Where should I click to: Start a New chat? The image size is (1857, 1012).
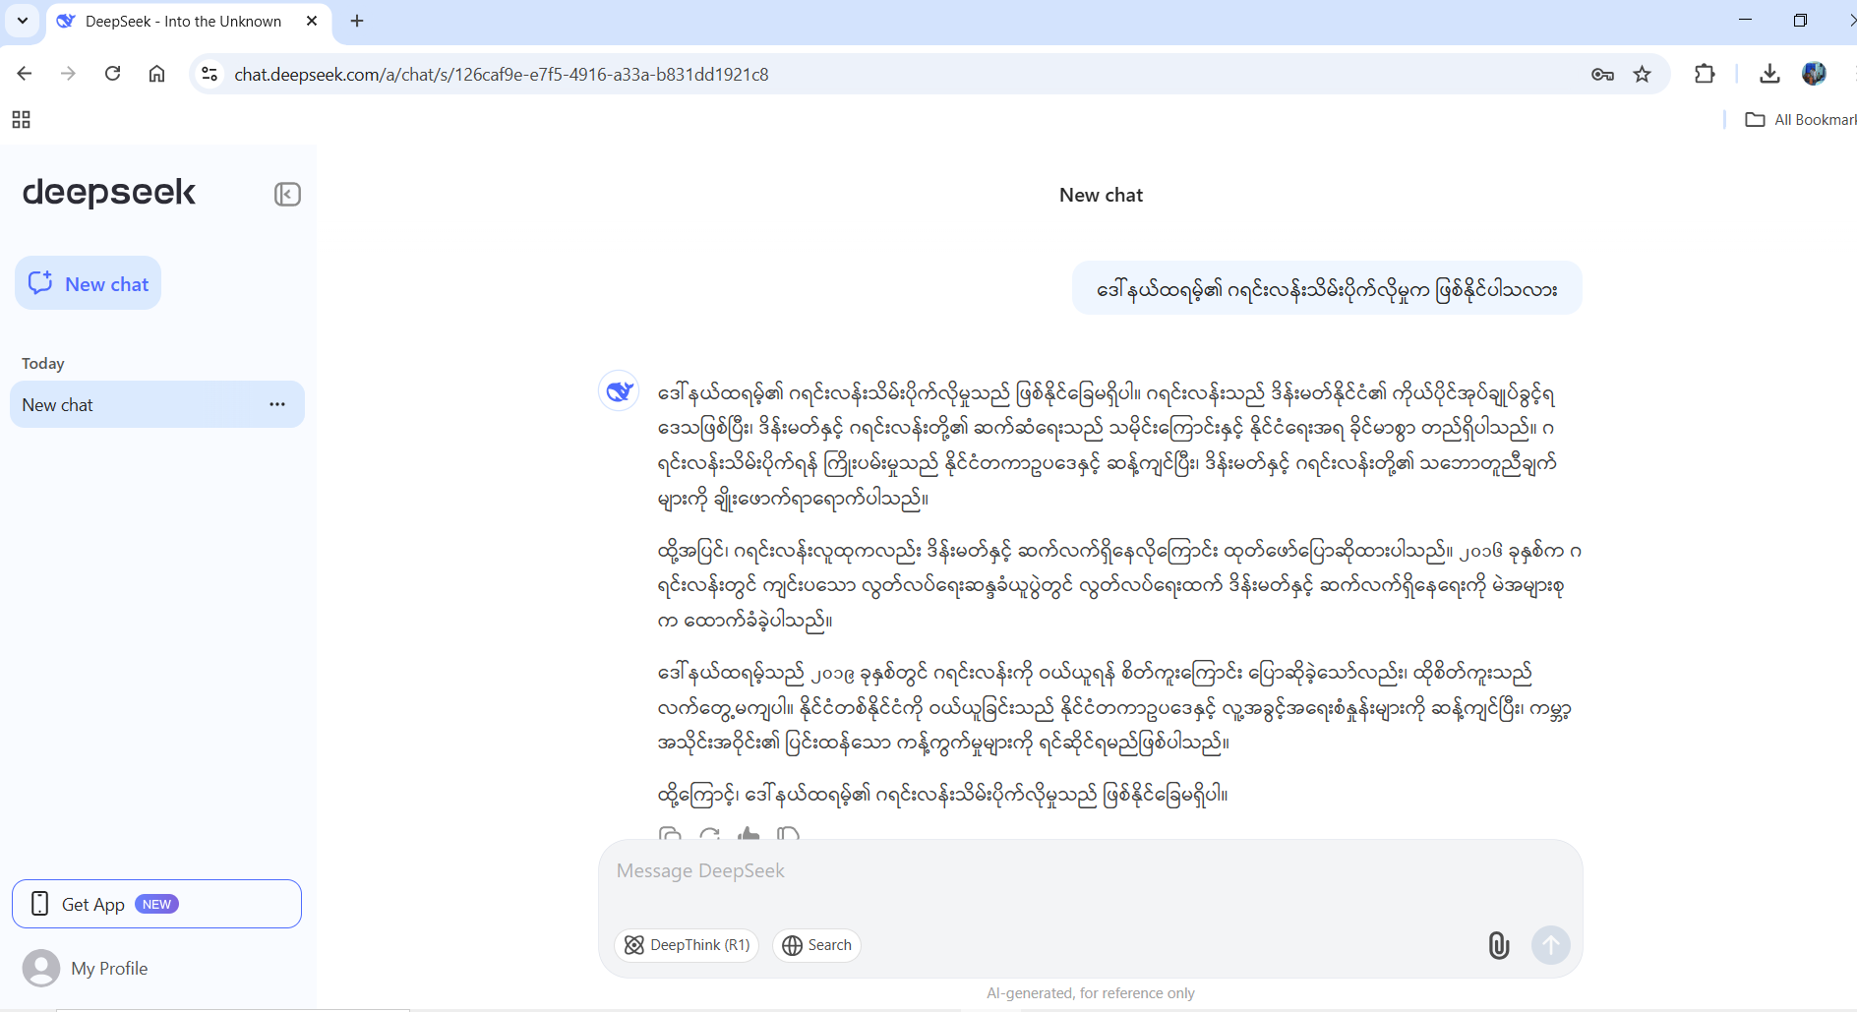88,284
